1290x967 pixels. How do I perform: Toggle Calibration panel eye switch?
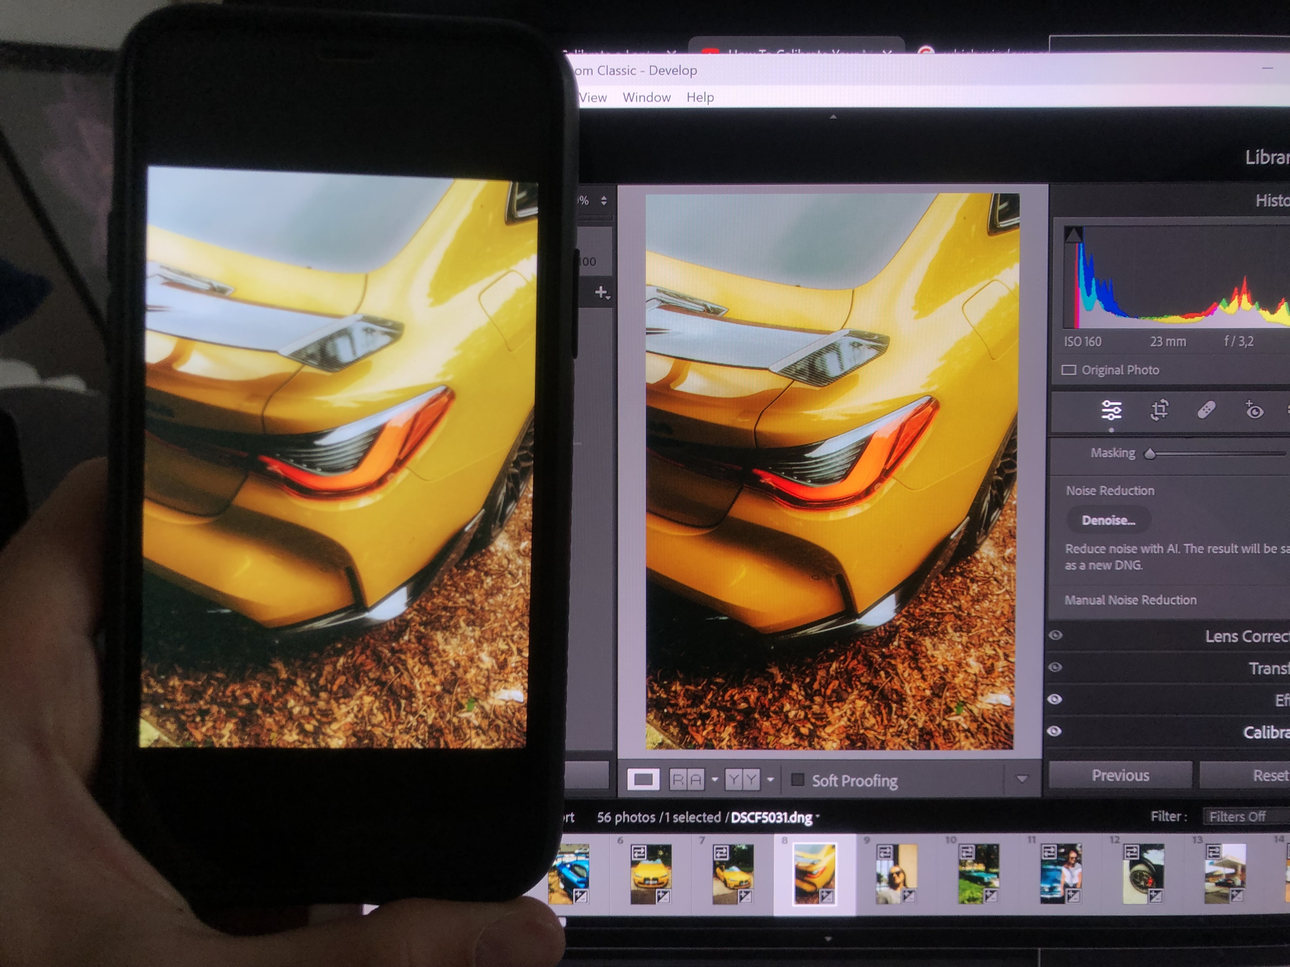[x=1055, y=732]
